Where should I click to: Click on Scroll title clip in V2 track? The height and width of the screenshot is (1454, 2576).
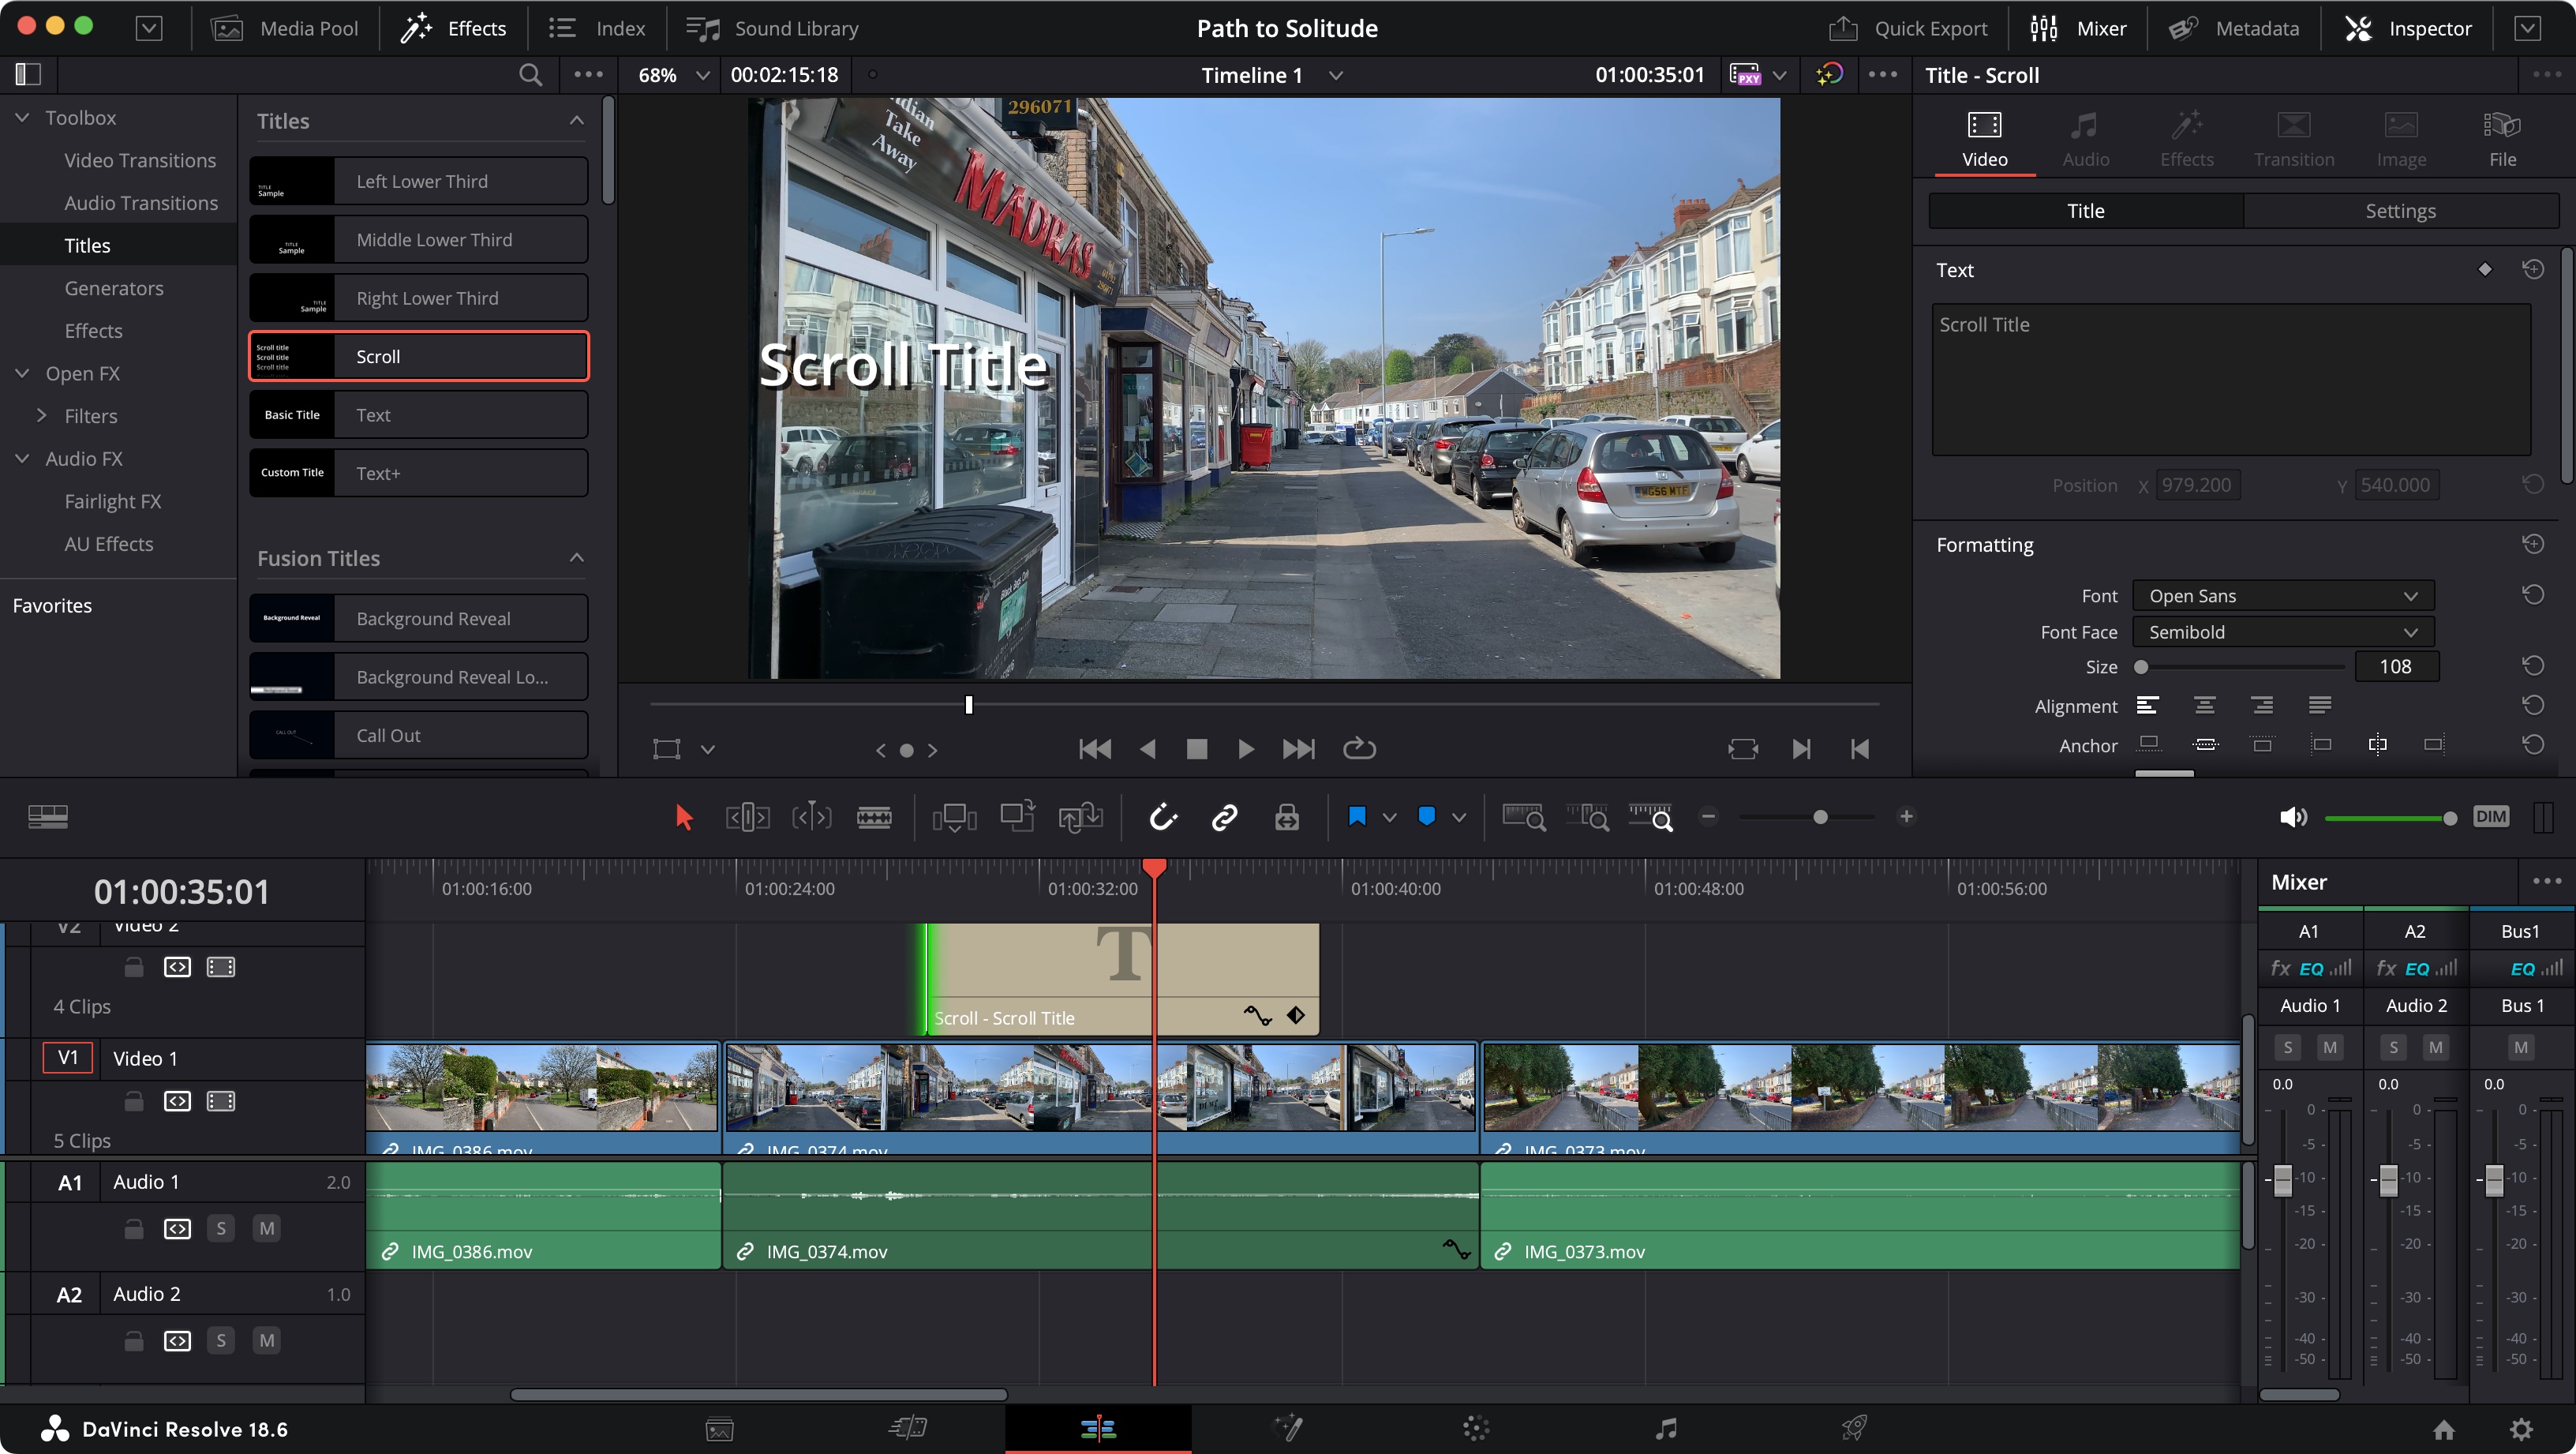pyautogui.click(x=1114, y=971)
